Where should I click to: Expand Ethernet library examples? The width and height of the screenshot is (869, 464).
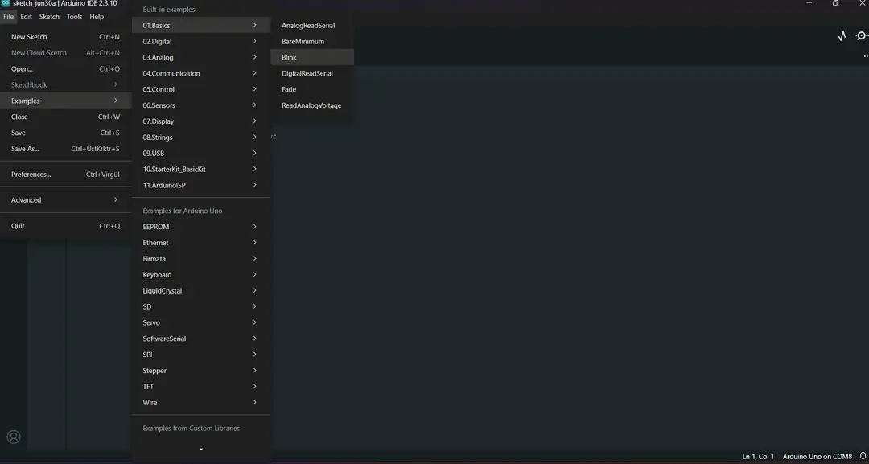[x=201, y=243]
